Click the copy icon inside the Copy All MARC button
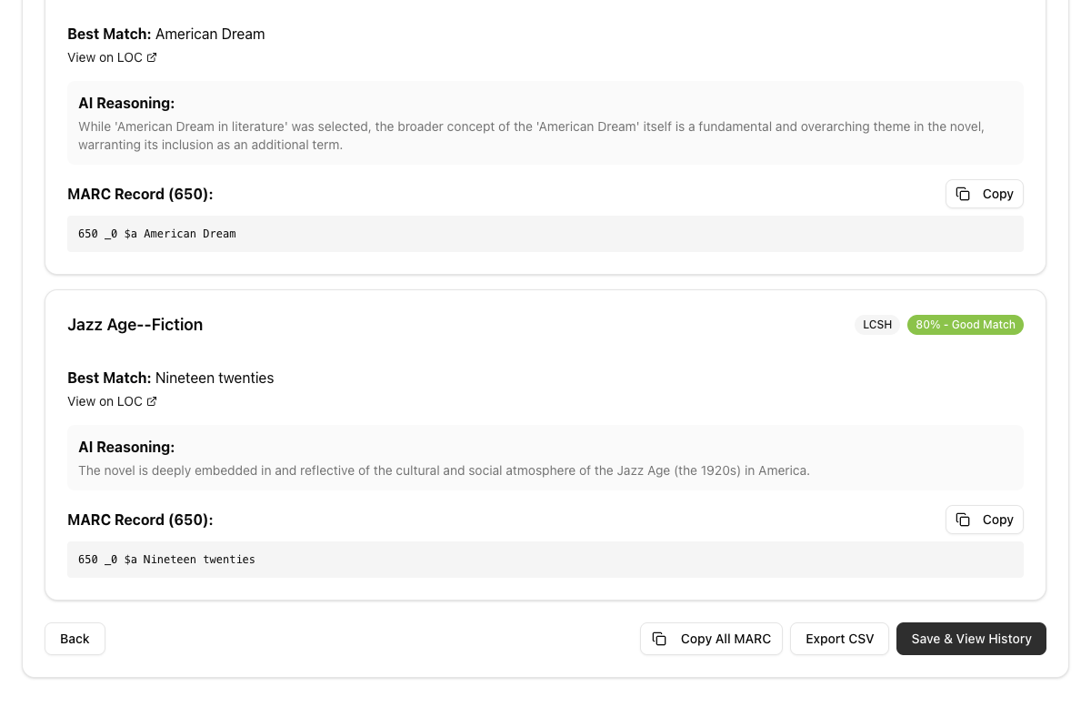 pos(660,639)
